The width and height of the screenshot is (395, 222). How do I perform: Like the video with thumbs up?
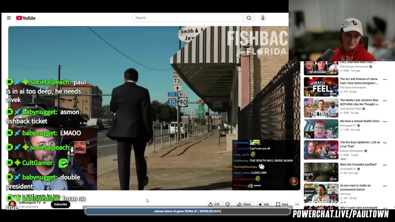coord(211,204)
